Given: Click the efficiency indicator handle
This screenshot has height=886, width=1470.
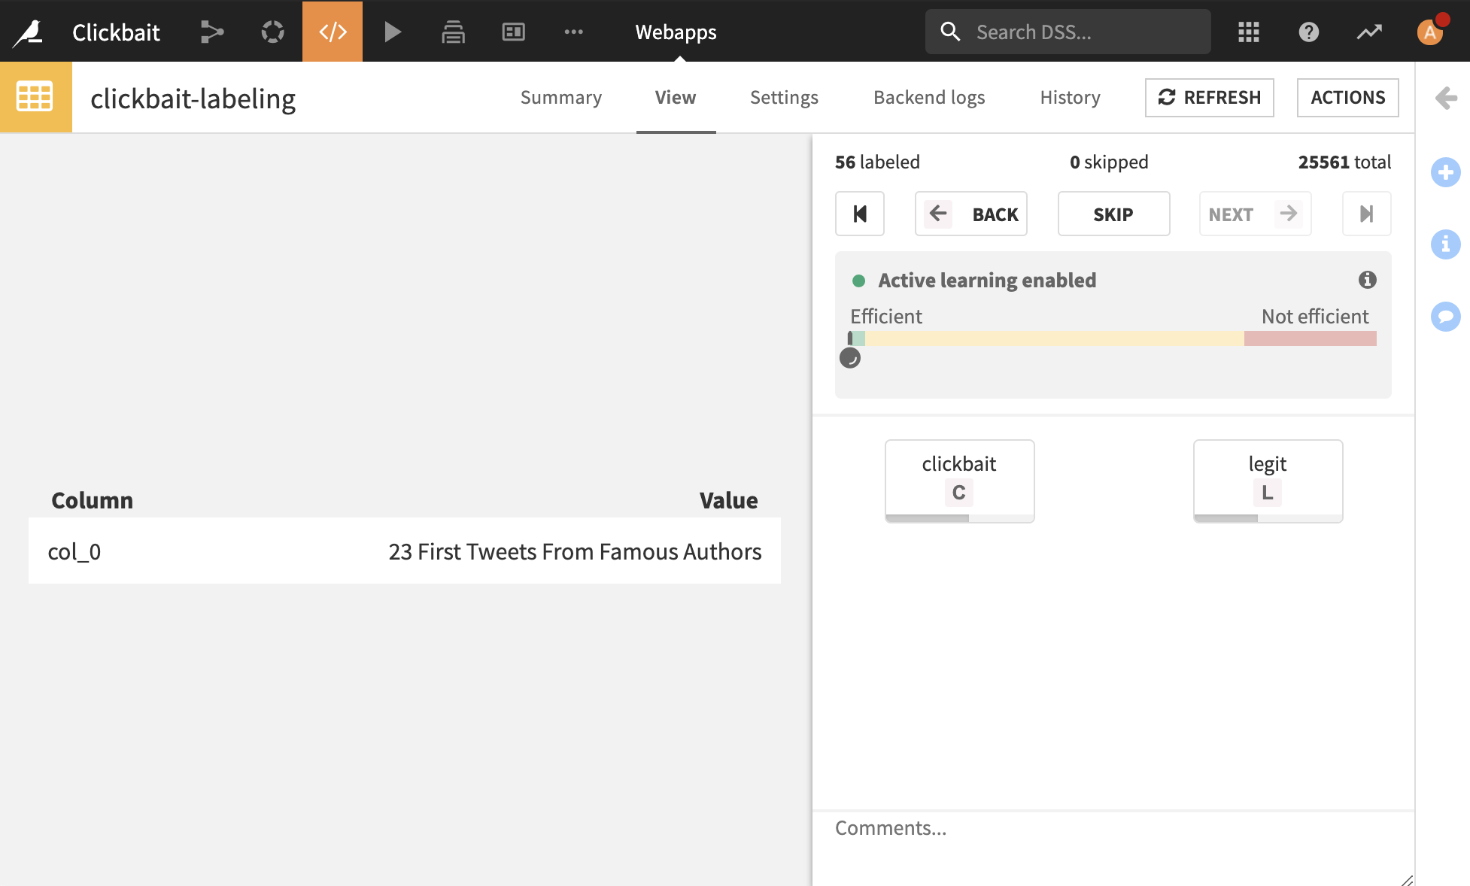Looking at the screenshot, I should tap(849, 358).
